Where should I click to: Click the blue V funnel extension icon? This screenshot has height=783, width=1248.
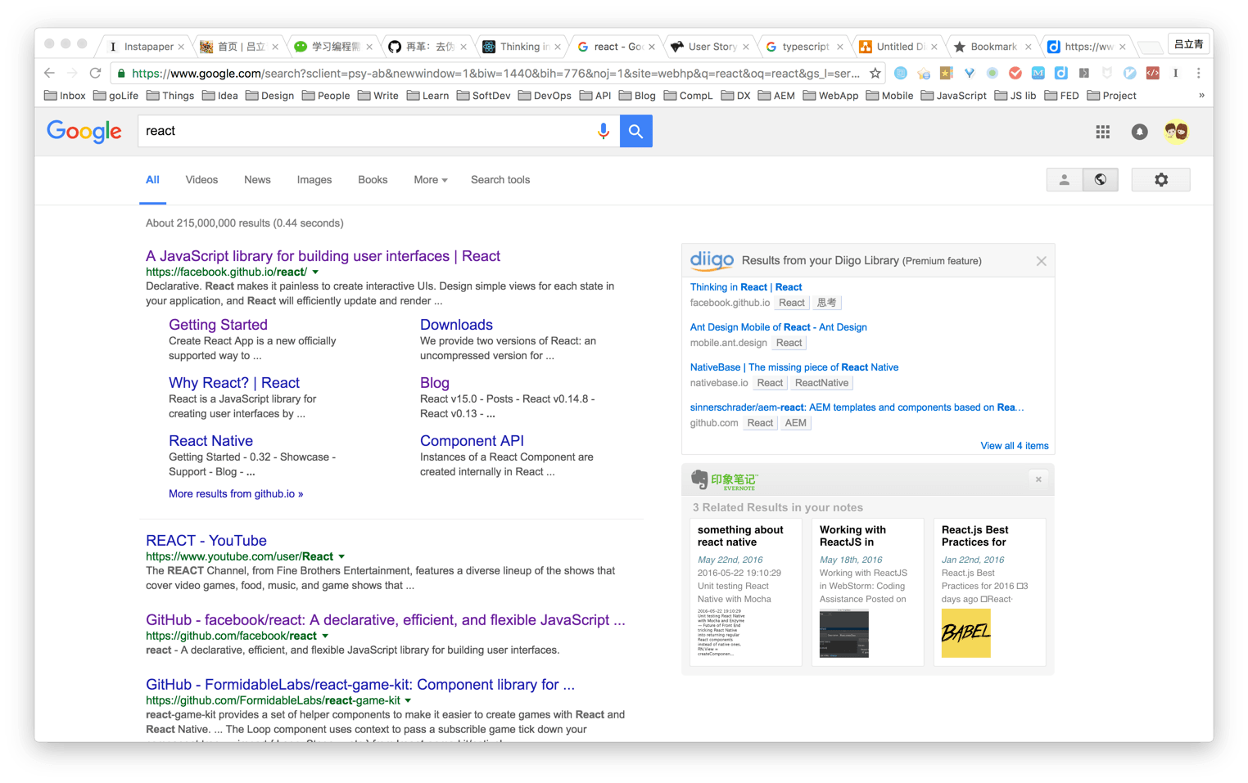969,73
